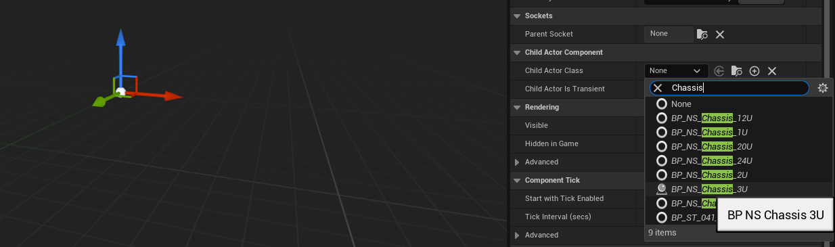This screenshot has height=247, width=835.
Task: Collapse the Component Tick section
Action: [517, 180]
